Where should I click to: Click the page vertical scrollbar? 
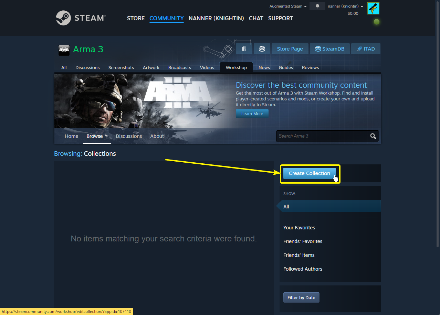438,124
